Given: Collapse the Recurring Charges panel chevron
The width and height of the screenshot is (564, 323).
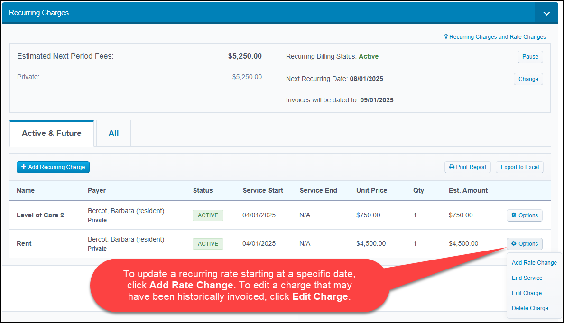Looking at the screenshot, I should [546, 13].
